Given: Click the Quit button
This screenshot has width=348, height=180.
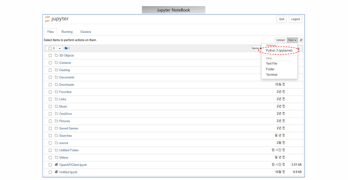Looking at the screenshot, I should (x=282, y=19).
